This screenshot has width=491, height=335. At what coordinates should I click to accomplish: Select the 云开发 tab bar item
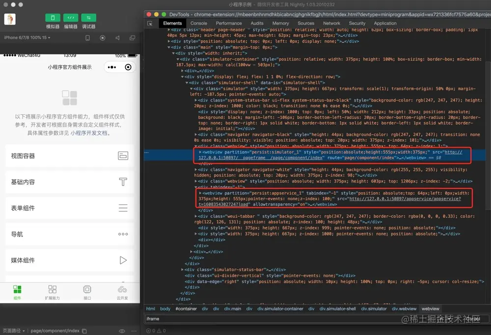(122, 292)
